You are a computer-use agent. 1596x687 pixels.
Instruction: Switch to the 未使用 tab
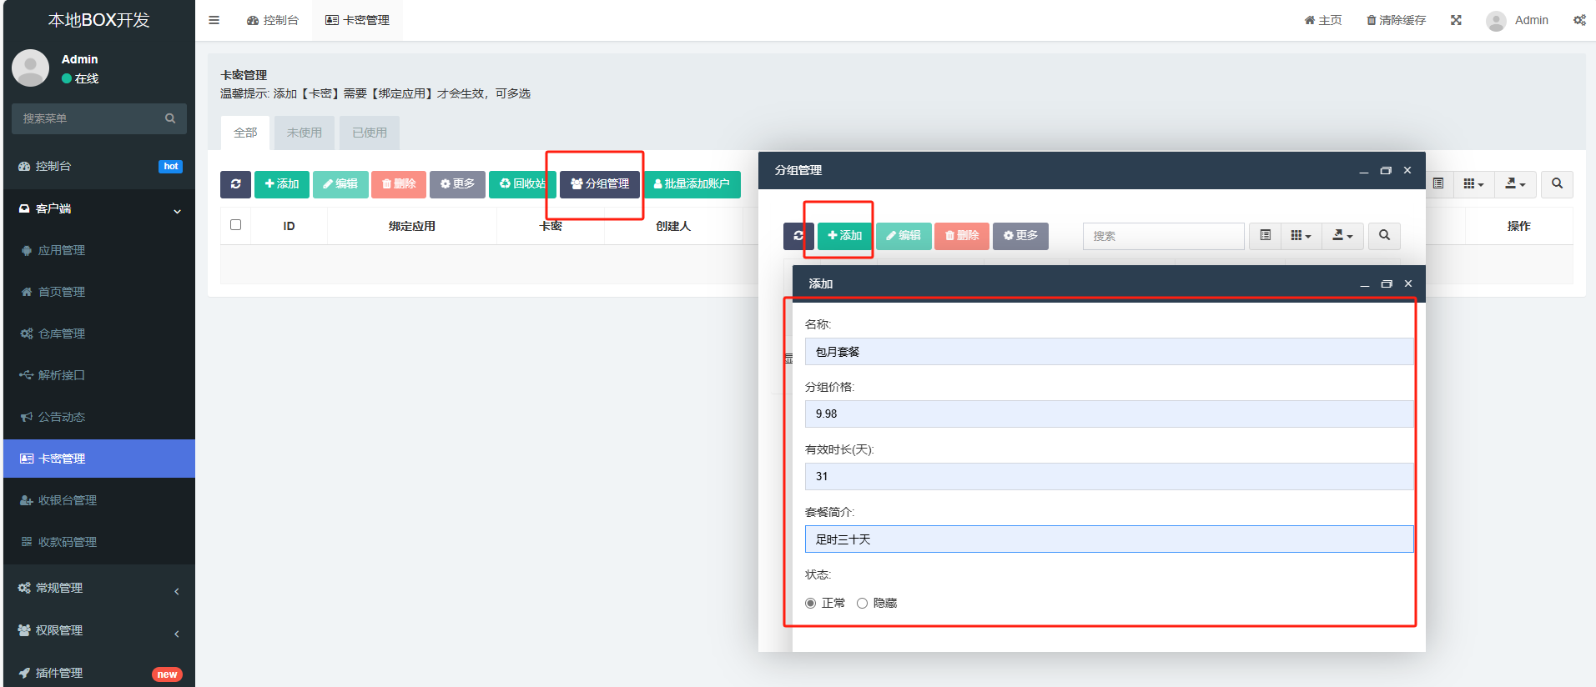coord(304,133)
